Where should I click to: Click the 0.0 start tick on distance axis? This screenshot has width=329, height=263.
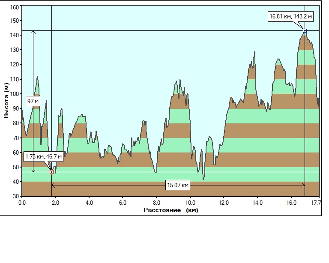[x=22, y=202]
